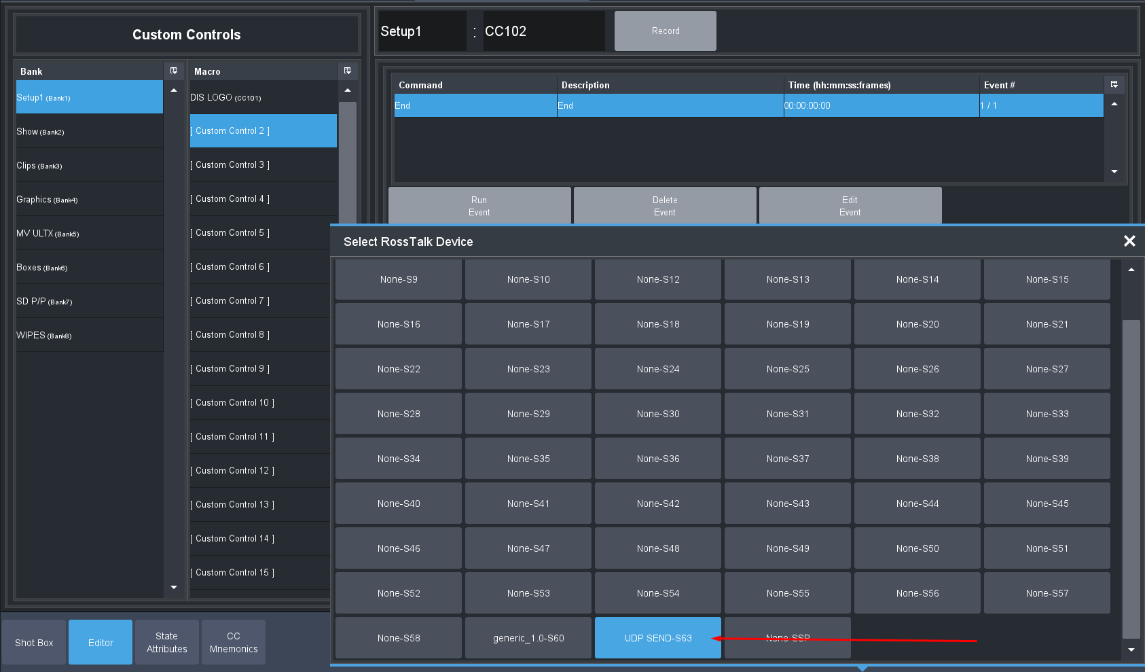Click the CC102 macro name field
Image resolution: width=1145 pixels, height=672 pixels.
point(543,31)
